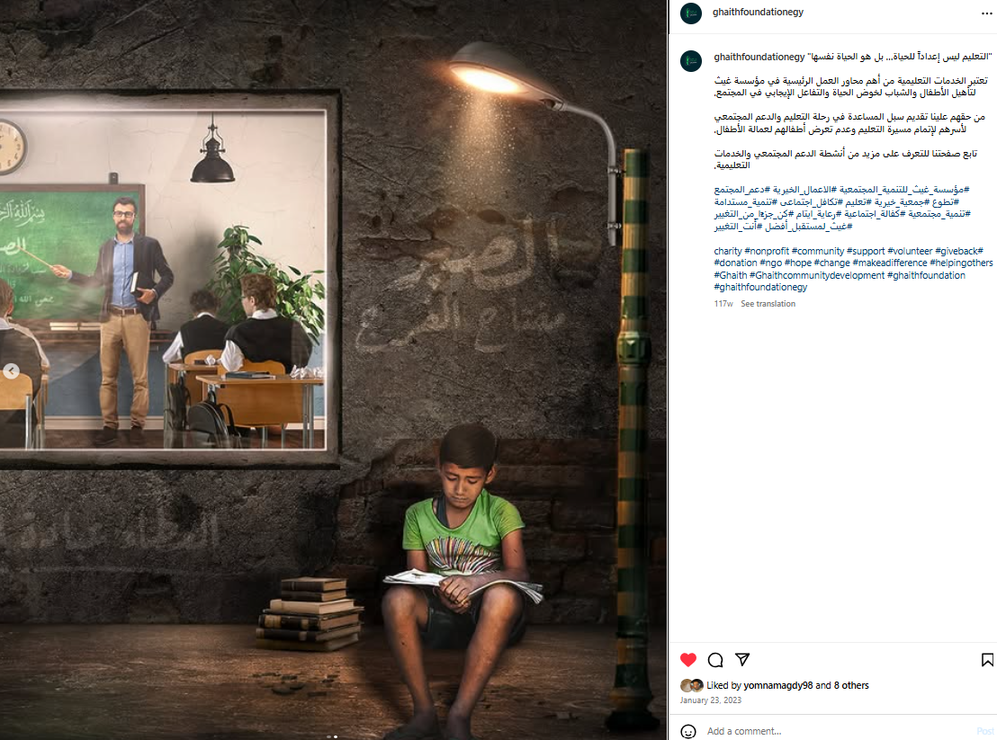
Task: Open the ghaithfoundationegy username in the header
Action: point(758,12)
